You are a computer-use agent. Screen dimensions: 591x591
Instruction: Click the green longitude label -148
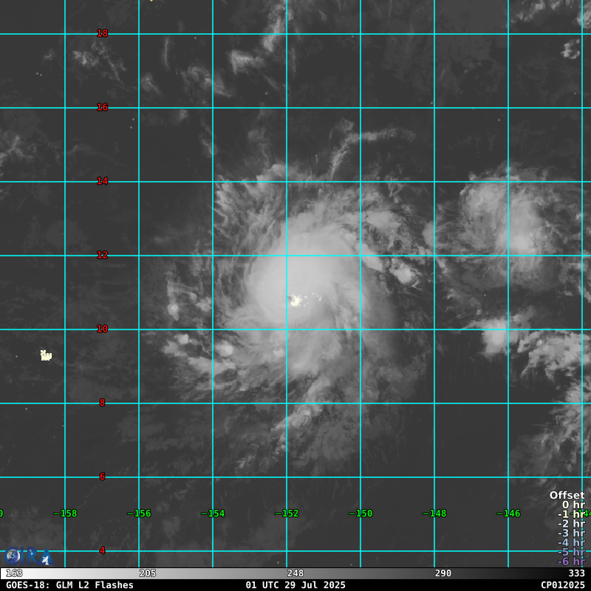pos(434,513)
